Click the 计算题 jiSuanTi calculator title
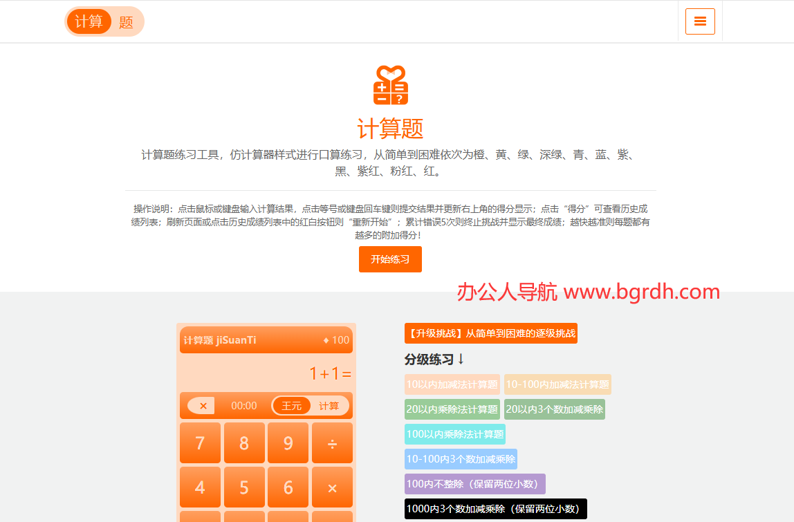Viewport: 794px width, 522px height. (220, 340)
